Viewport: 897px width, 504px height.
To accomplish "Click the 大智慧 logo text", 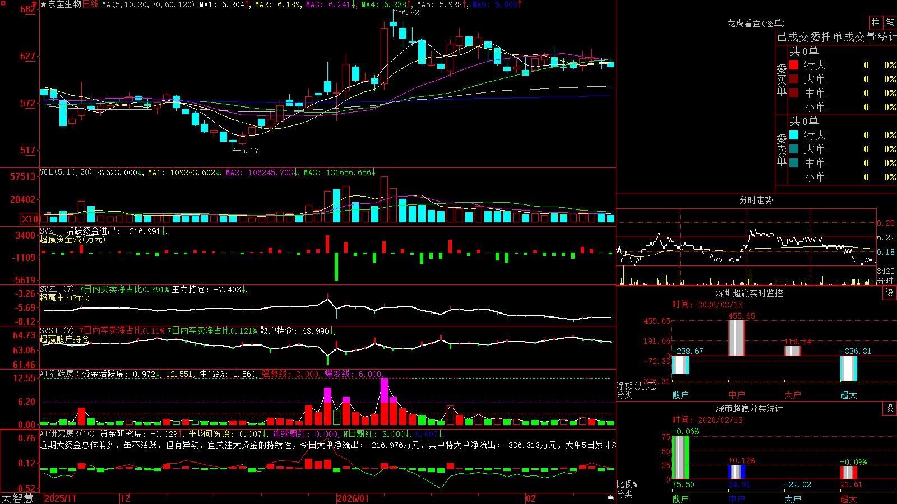I will tap(17, 498).
